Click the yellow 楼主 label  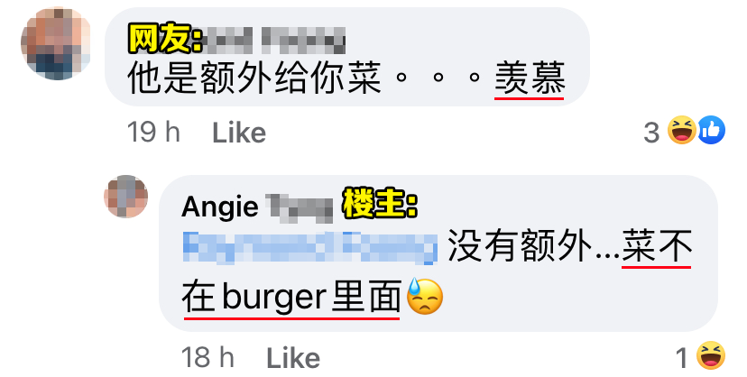tap(380, 203)
